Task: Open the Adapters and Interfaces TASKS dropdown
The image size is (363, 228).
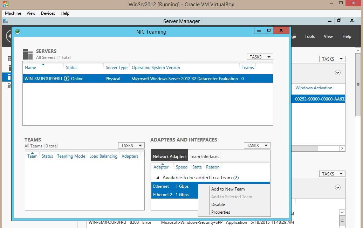Action: point(257,145)
